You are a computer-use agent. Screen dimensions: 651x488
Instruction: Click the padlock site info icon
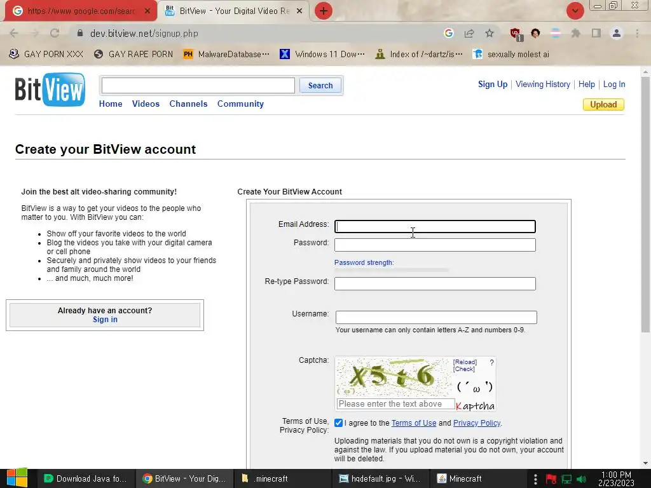coord(80,33)
